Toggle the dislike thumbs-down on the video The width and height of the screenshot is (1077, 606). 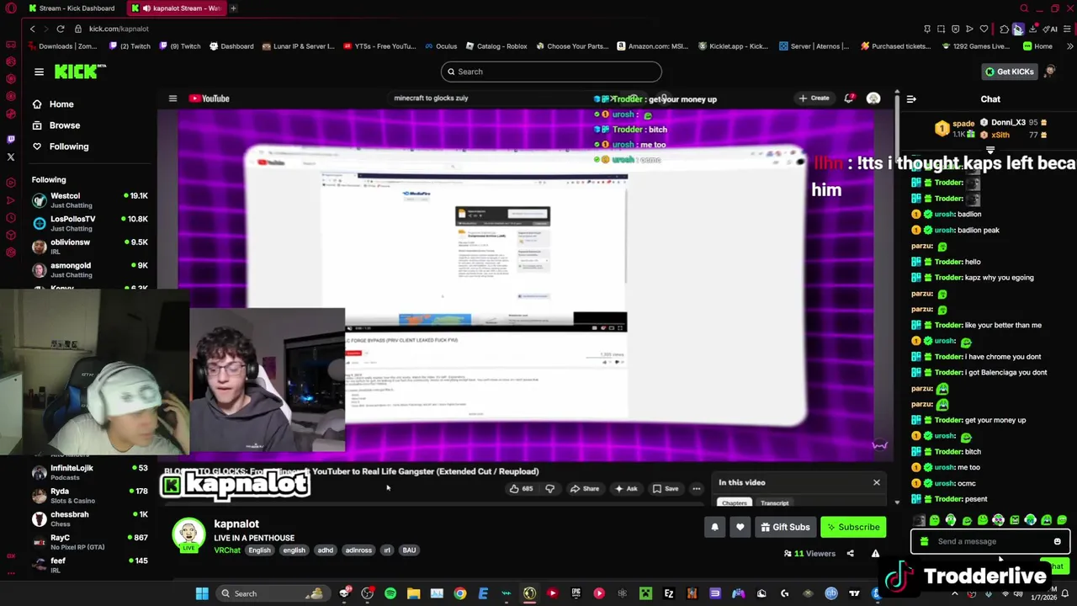(x=549, y=488)
